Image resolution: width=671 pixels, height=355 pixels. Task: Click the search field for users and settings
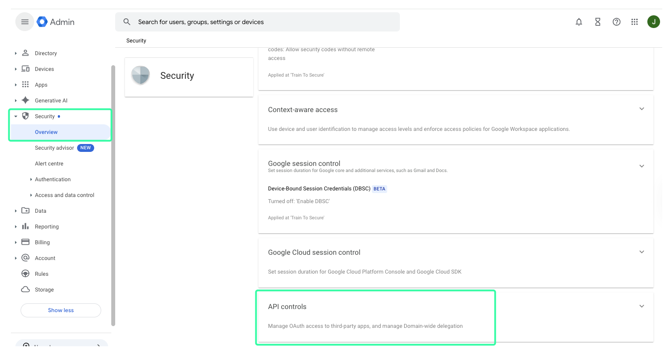(x=263, y=22)
